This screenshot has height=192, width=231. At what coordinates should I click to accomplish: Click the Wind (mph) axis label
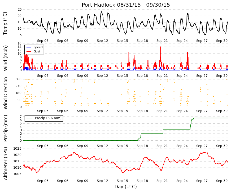click(x=5, y=58)
